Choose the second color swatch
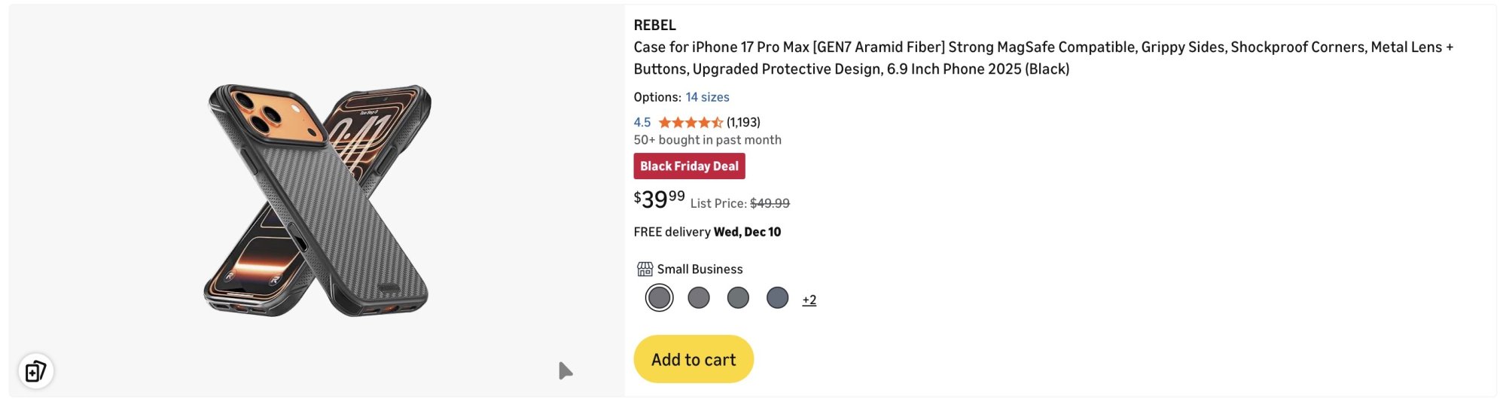1506x399 pixels. click(699, 298)
